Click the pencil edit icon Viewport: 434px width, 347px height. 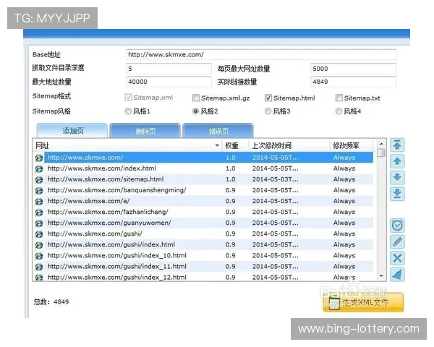click(x=397, y=242)
